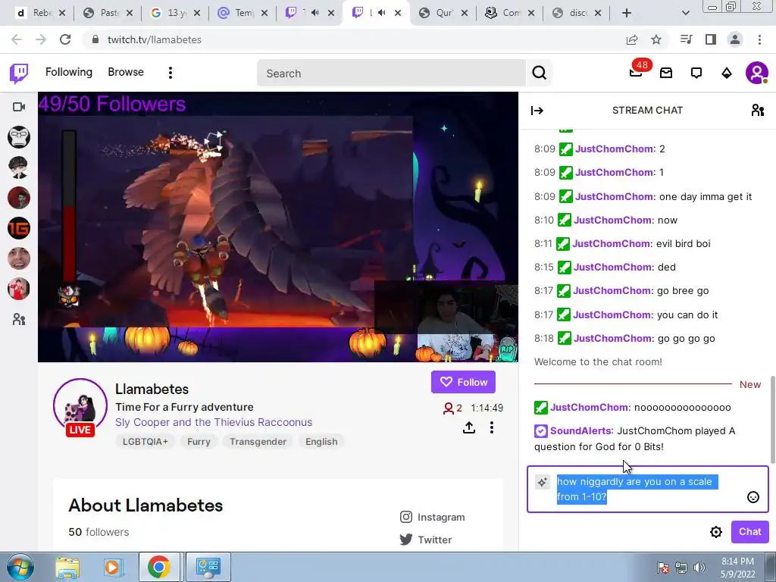Click the Llamabetes live profile avatar

click(80, 407)
